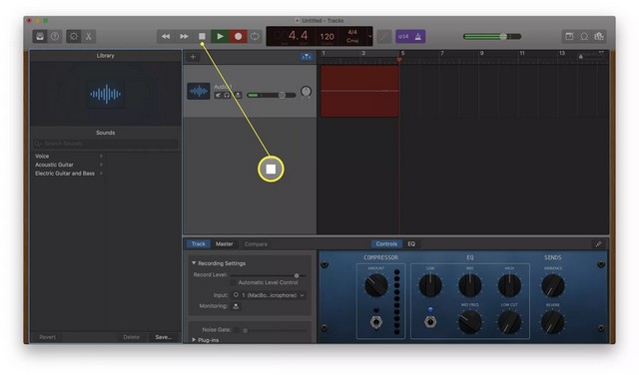Image resolution: width=639 pixels, height=375 pixels.
Task: Click the Search Sounds field
Action: (x=106, y=144)
